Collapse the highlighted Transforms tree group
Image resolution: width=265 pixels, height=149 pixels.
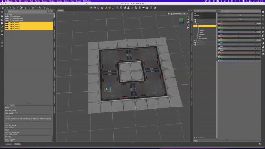(x=196, y=26)
